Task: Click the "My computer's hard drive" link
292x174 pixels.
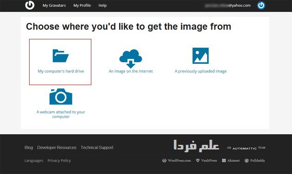Action: tap(61, 71)
